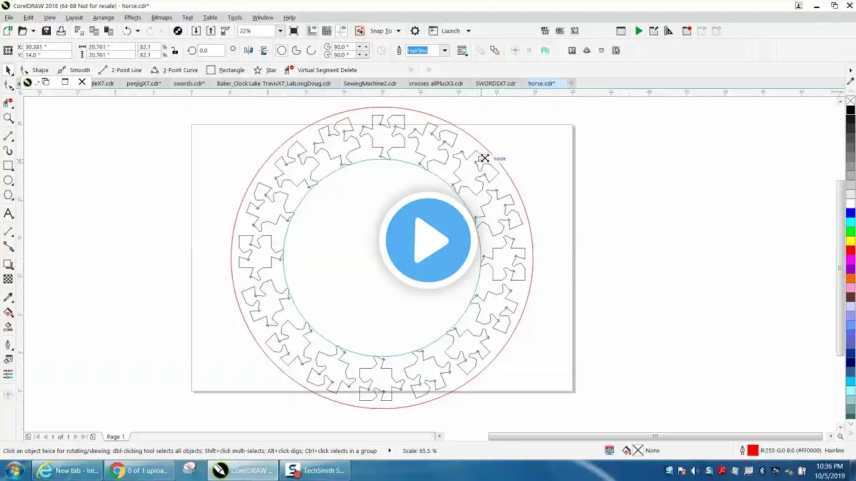Click the Save icon in the toolbar
The width and height of the screenshot is (856, 481).
coord(46,31)
